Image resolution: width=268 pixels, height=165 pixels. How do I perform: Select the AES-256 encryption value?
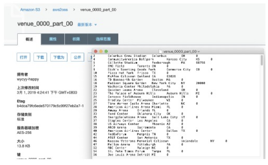click(x=24, y=133)
